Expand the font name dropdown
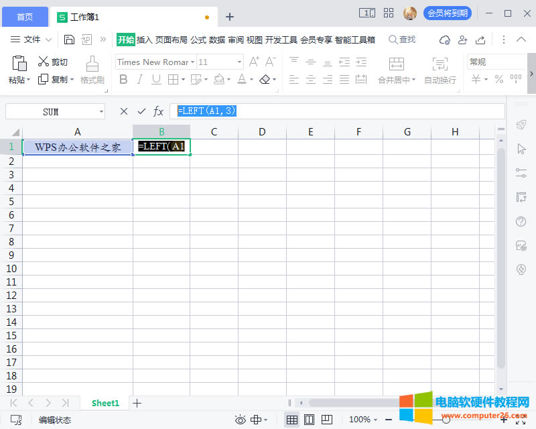The width and height of the screenshot is (536, 429). (192, 62)
